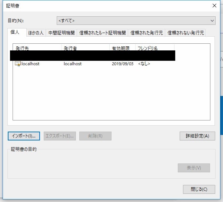Open the 目的(N) dropdown showing <すべて>
This screenshot has width=223, height=202.
(136, 21)
